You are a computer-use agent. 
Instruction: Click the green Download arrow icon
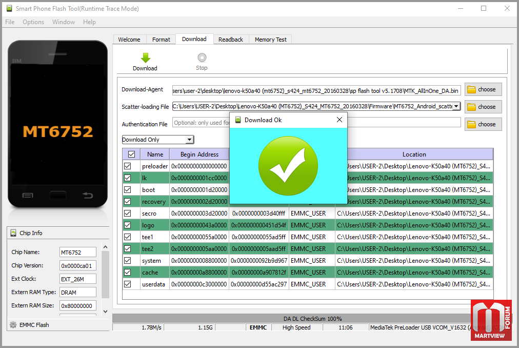pyautogui.click(x=145, y=57)
